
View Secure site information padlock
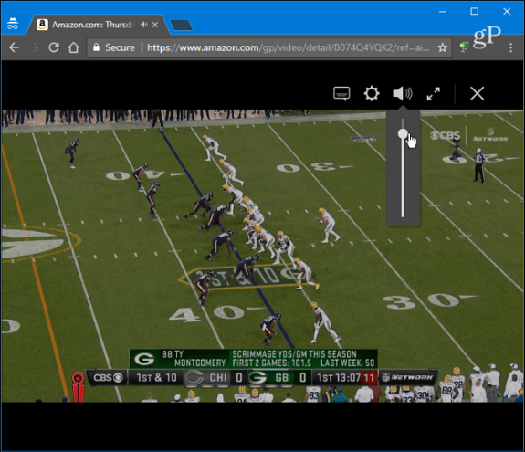point(96,47)
